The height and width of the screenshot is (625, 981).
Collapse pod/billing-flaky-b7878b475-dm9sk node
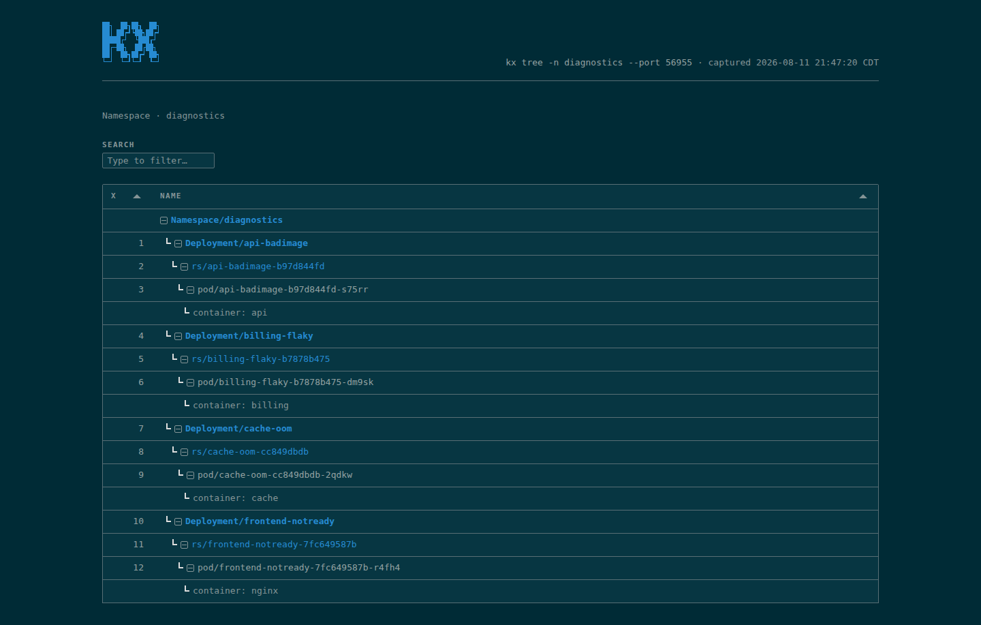coord(190,382)
